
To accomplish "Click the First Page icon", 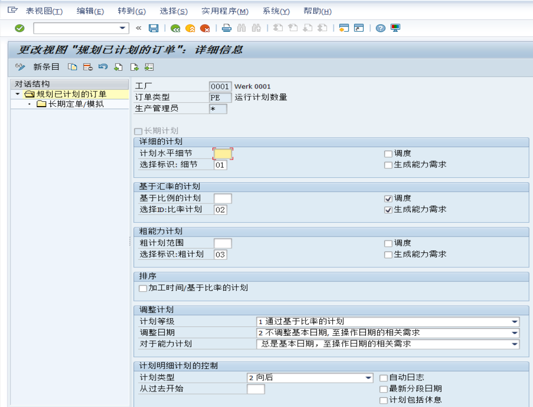I will 278,28.
